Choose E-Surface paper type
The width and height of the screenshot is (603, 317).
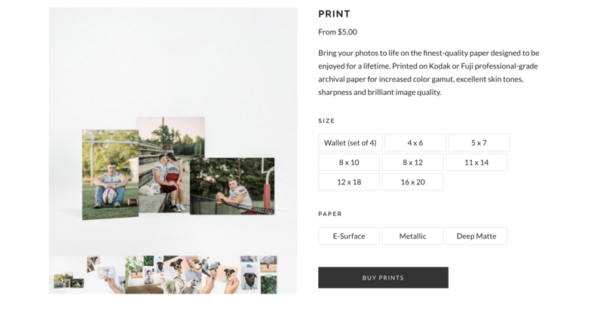tap(349, 236)
